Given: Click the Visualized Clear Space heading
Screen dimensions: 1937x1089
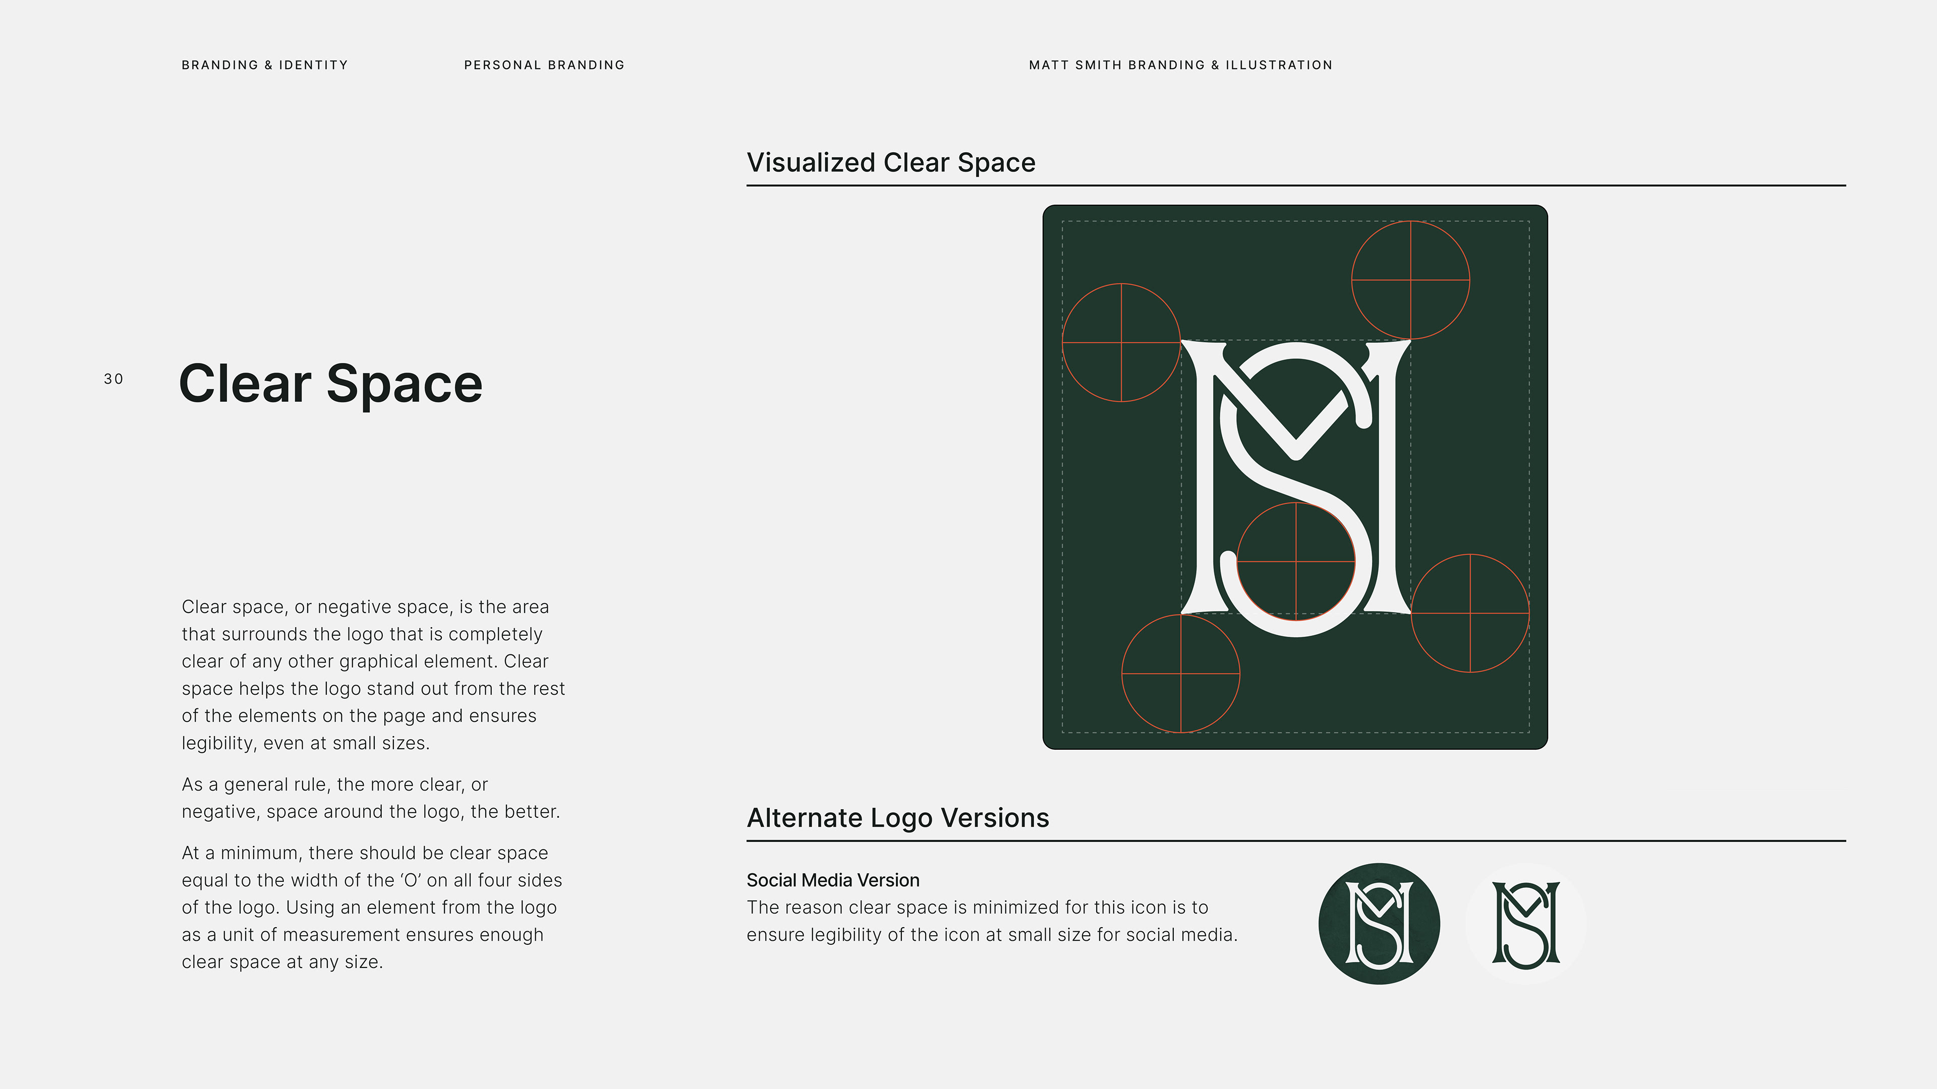Looking at the screenshot, I should coord(891,162).
